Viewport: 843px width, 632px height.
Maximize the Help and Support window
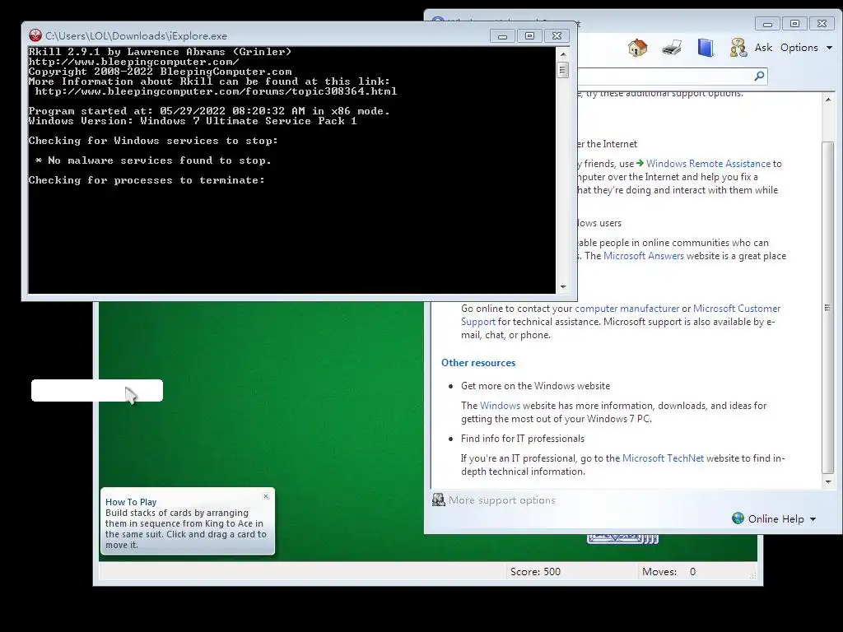pyautogui.click(x=794, y=24)
